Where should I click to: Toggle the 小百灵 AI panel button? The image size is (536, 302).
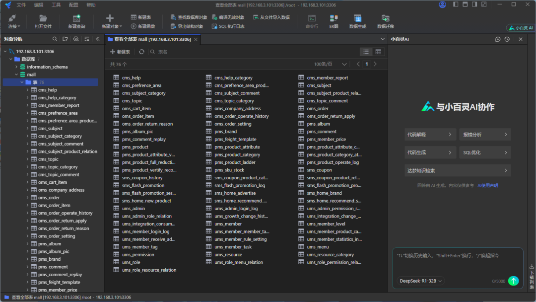521,28
